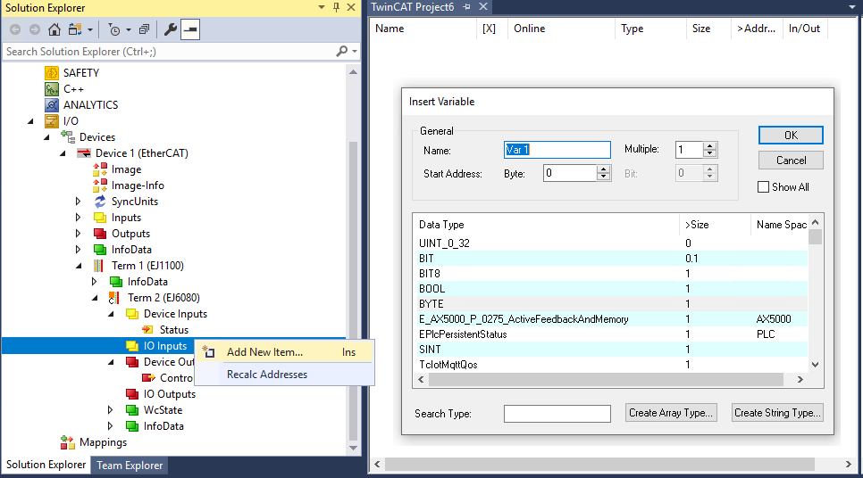Screen dimensions: 863x478
Task: Collapse the I/O tree node
Action: [30, 121]
